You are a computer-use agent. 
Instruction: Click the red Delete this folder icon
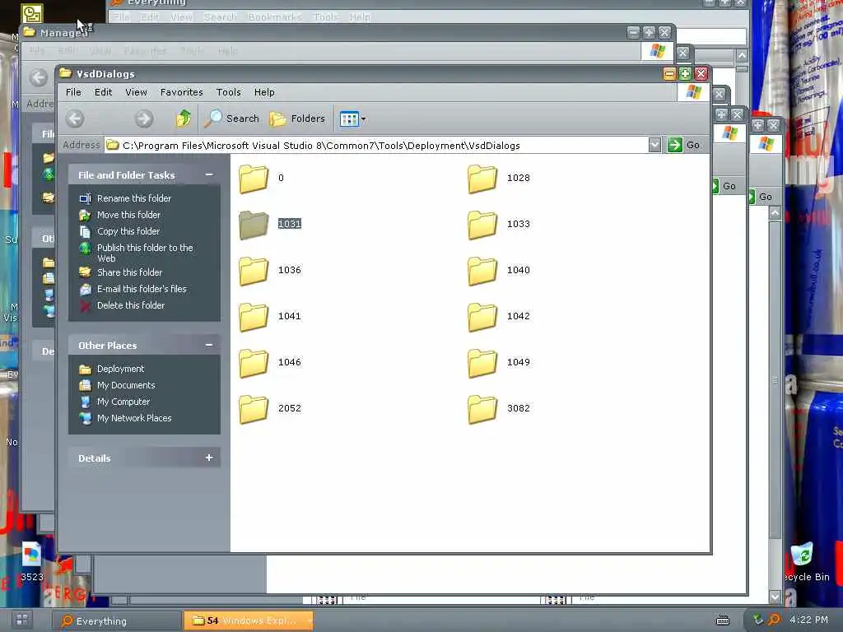85,306
